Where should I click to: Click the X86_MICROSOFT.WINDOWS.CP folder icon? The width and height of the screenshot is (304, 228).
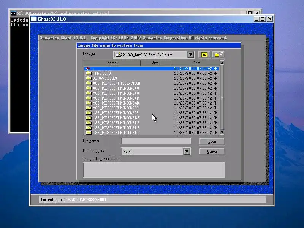pos(89,98)
